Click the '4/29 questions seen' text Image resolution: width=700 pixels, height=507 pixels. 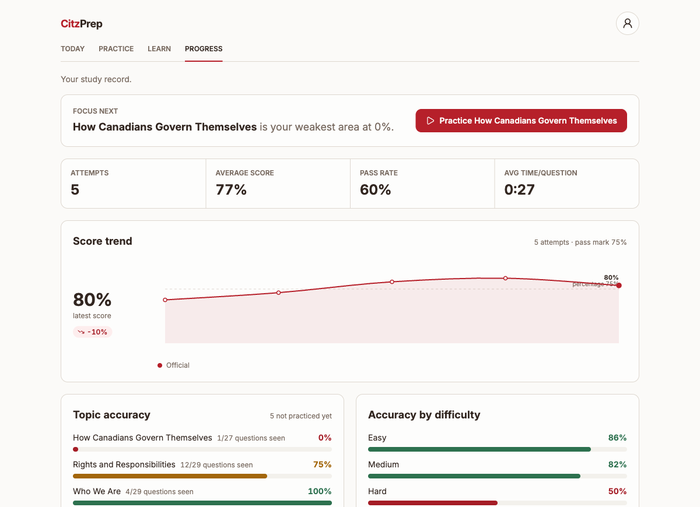(x=159, y=492)
